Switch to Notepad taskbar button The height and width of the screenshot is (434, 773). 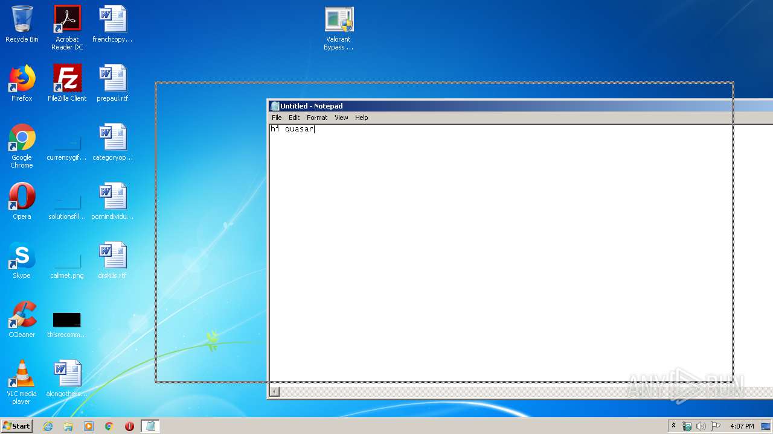click(150, 426)
